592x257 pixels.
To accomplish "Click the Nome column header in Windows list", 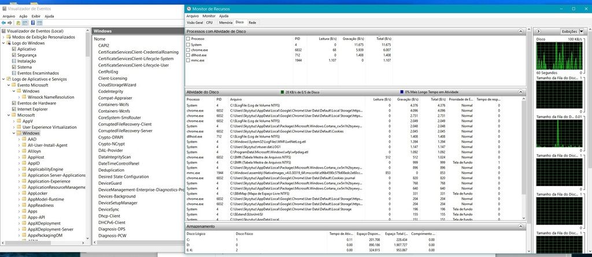I will click(99, 39).
